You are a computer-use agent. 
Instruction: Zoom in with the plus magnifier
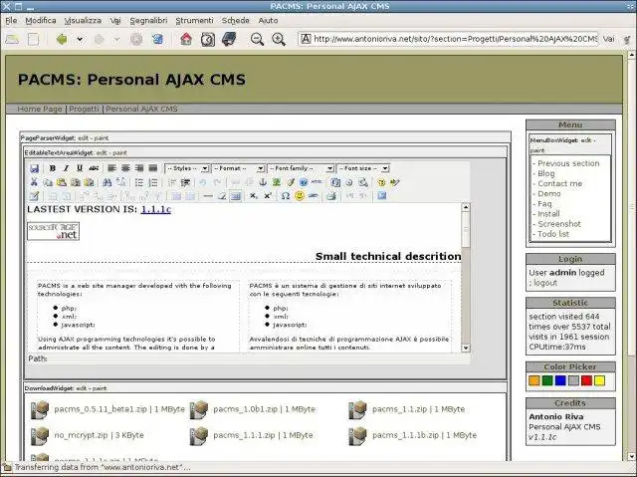point(279,40)
